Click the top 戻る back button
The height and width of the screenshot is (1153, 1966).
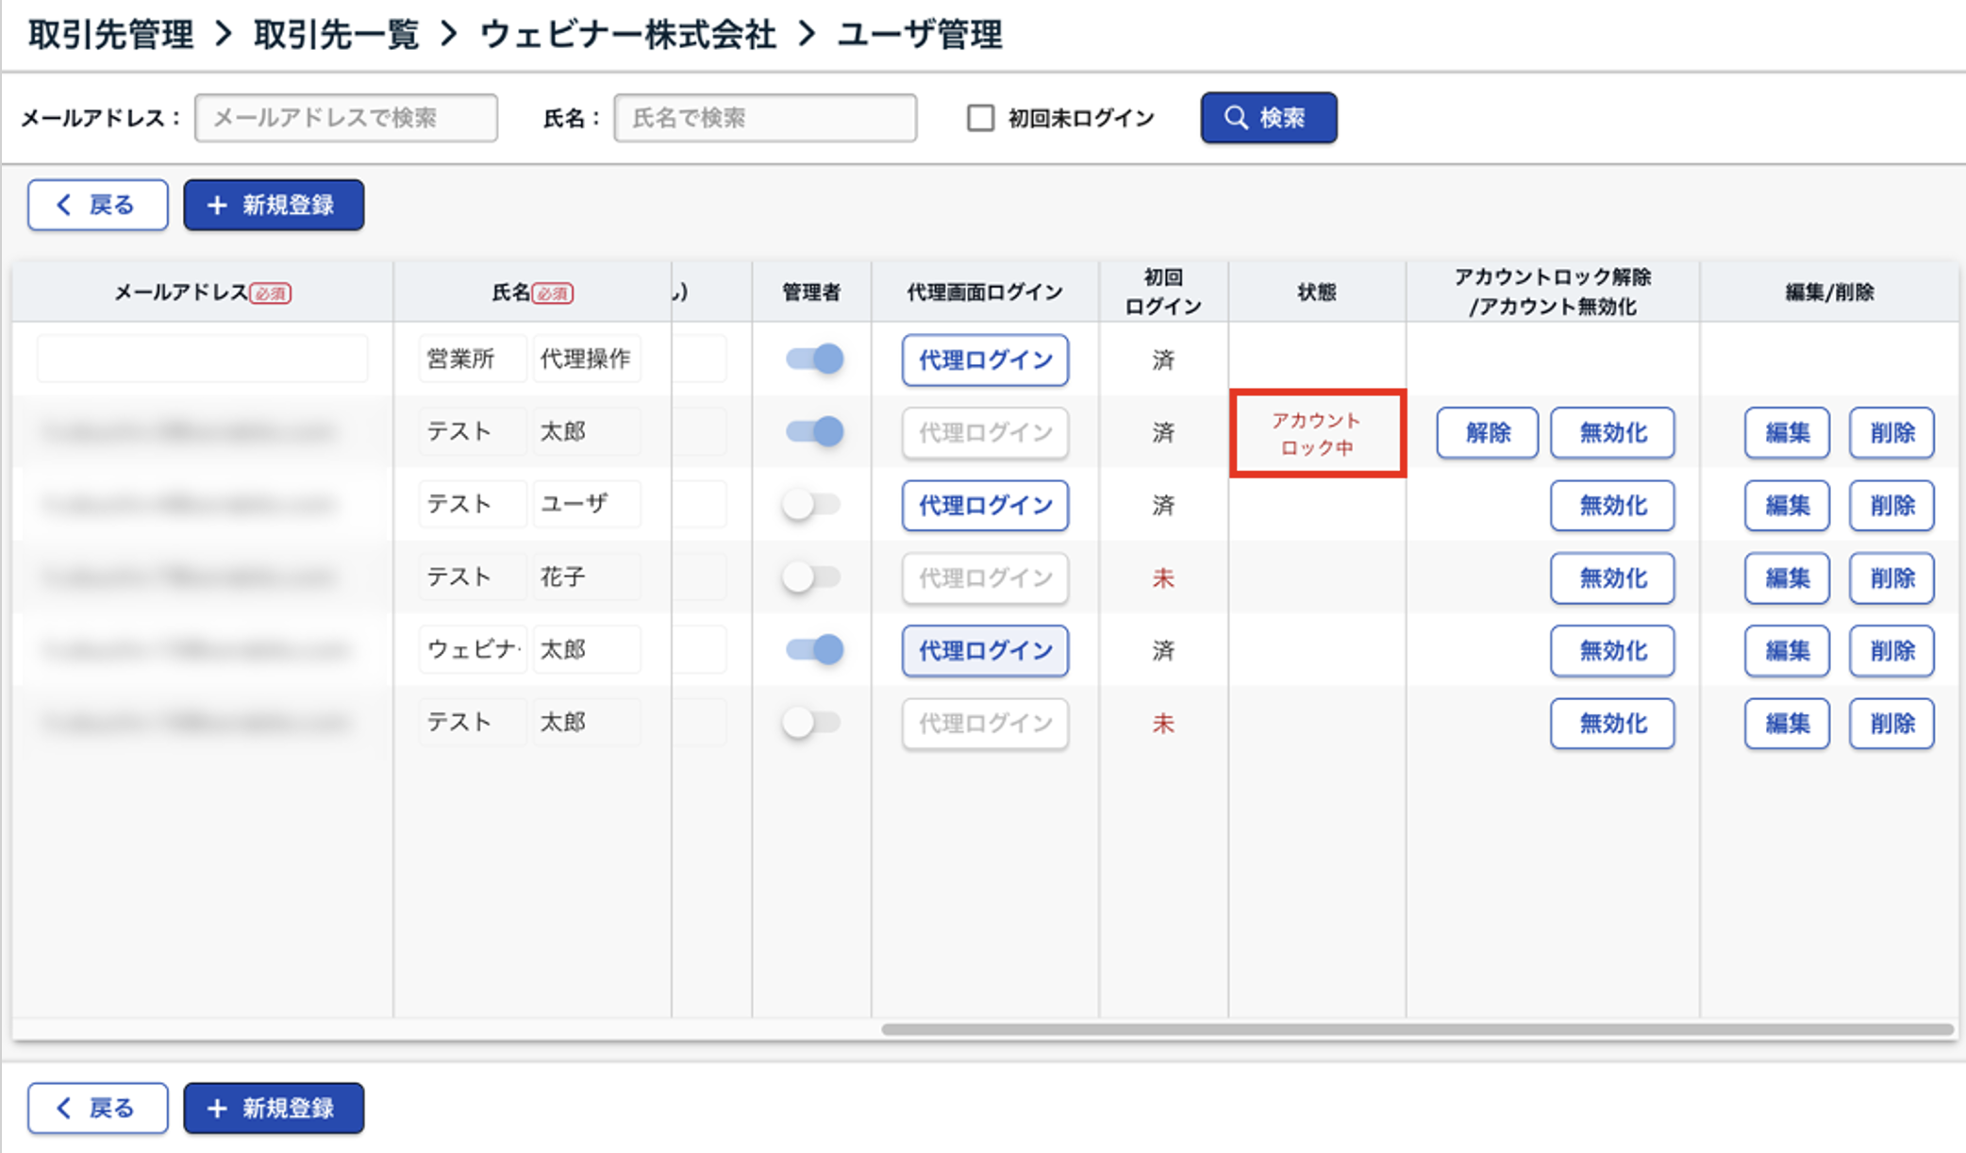point(98,205)
